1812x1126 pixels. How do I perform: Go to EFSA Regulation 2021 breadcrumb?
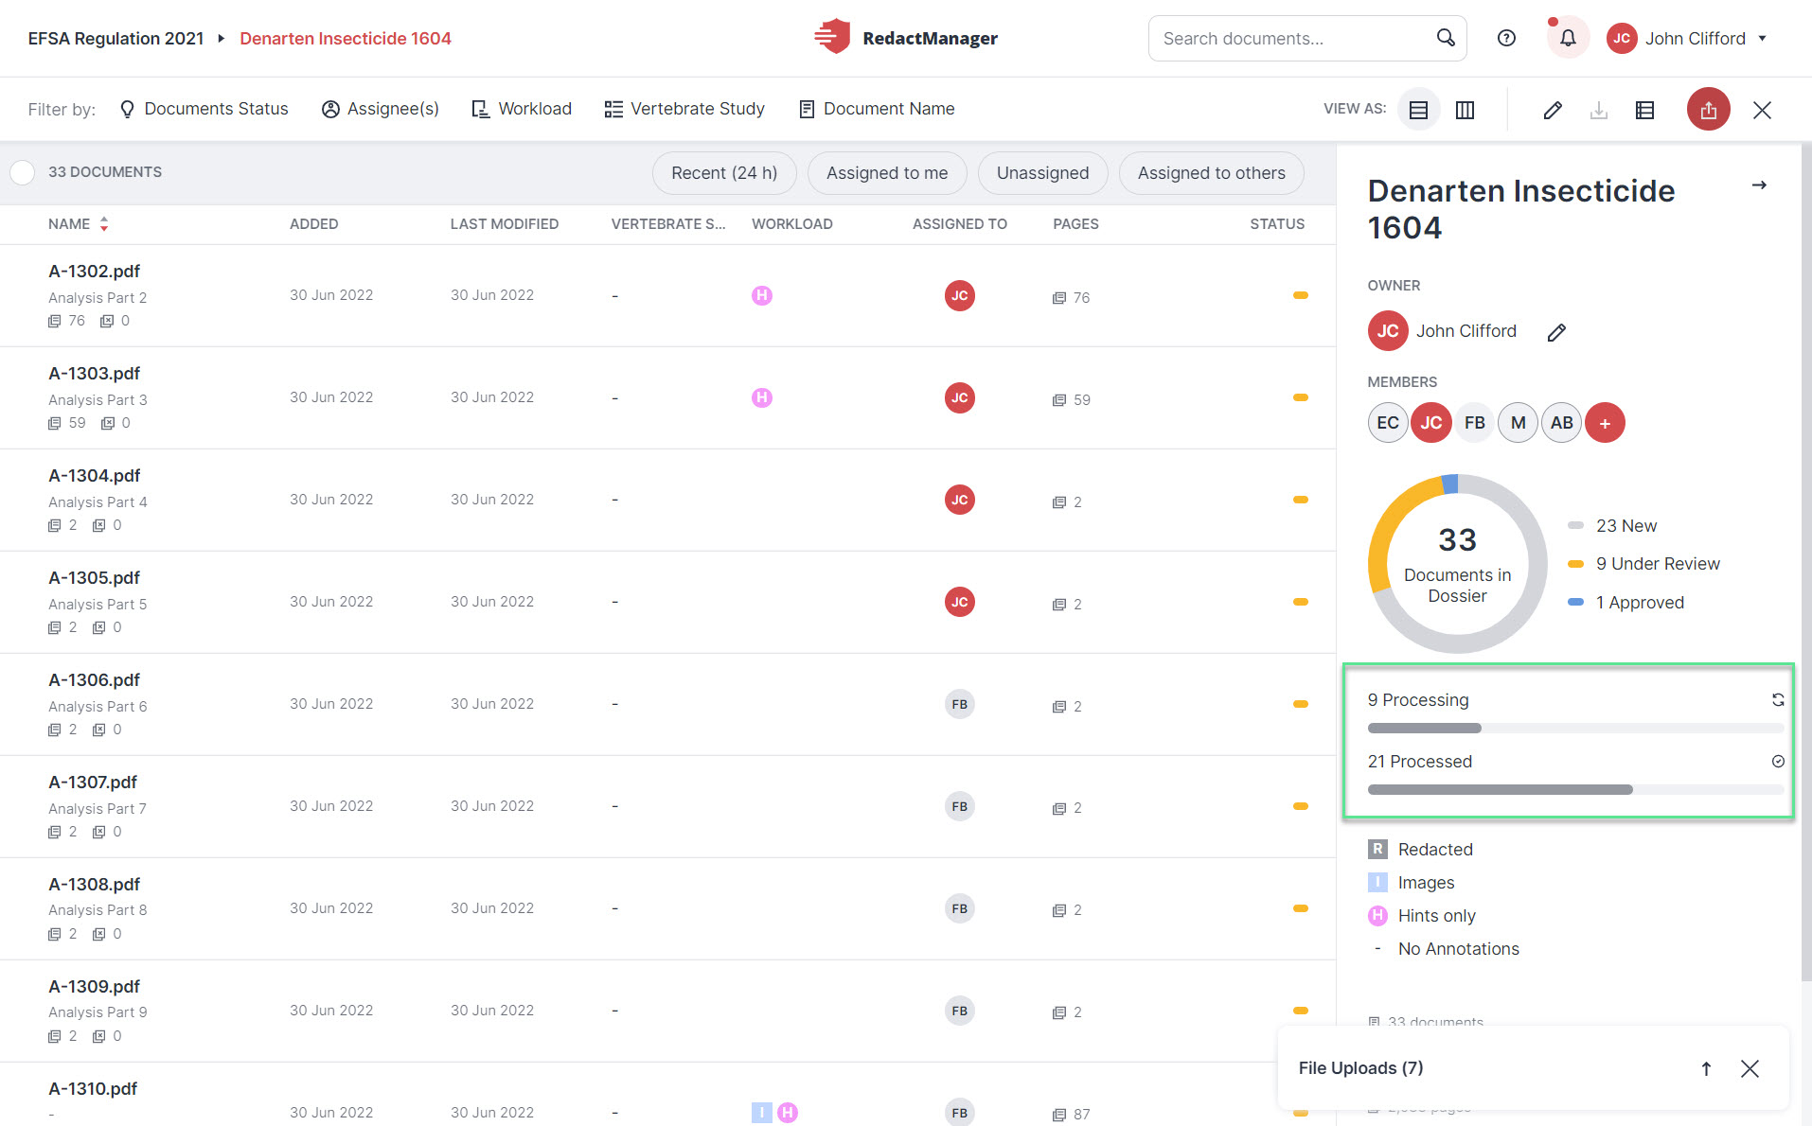point(115,38)
